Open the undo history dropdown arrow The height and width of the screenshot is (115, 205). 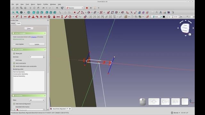pyautogui.click(x=46, y=8)
